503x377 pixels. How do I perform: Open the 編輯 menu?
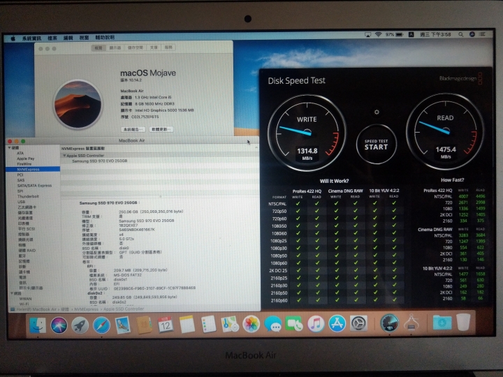click(x=68, y=38)
